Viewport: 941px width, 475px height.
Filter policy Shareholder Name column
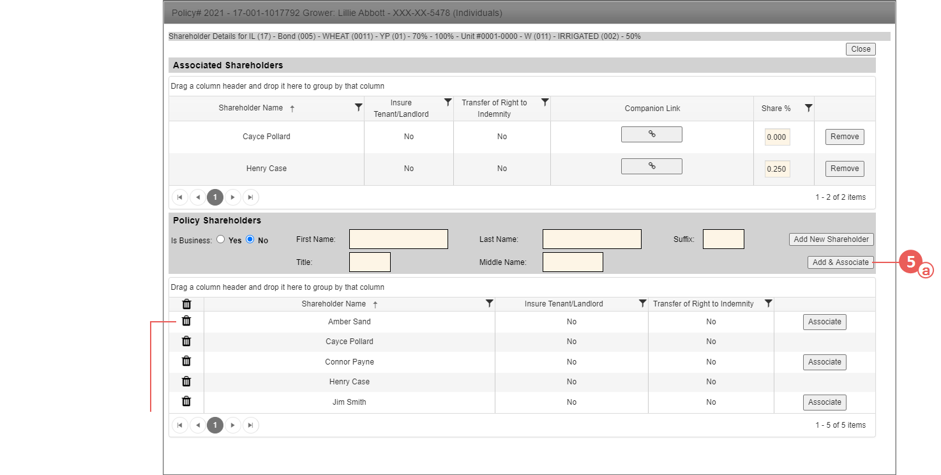(490, 304)
